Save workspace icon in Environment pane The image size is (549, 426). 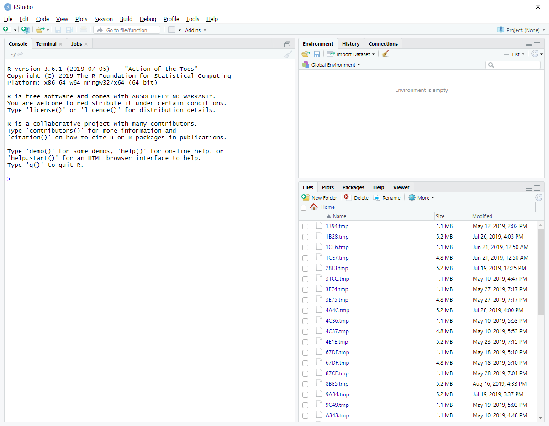pos(317,54)
